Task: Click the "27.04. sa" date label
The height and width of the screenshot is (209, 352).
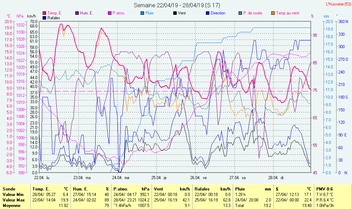Action: point(238,178)
